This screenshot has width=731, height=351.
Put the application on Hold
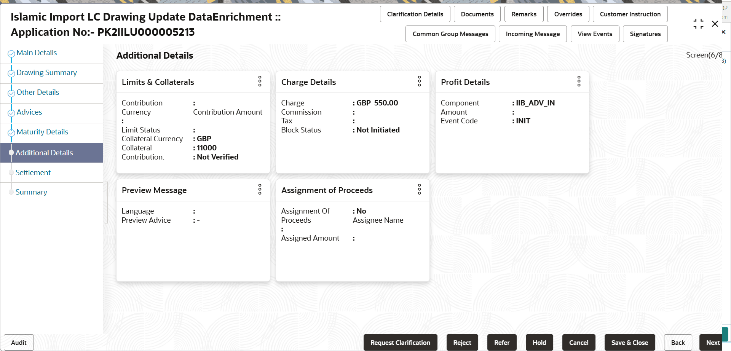coord(539,343)
